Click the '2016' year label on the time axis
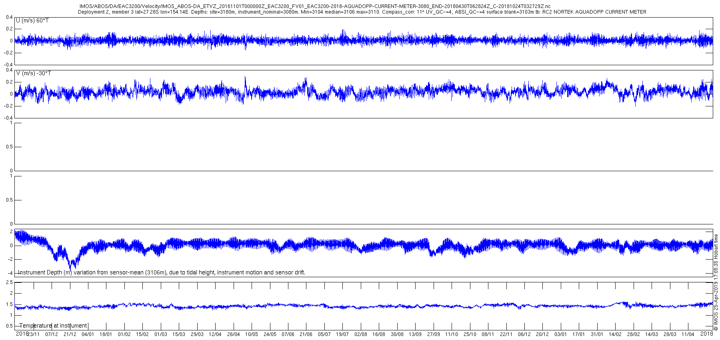720x340 pixels. point(22,334)
